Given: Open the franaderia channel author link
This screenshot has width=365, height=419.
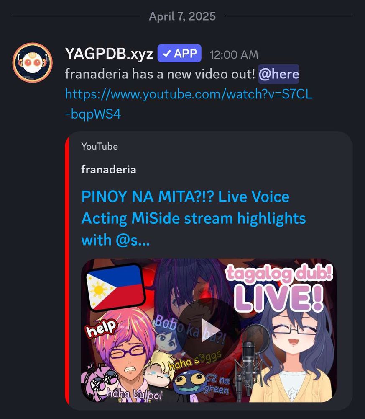Looking at the screenshot, I should point(109,169).
